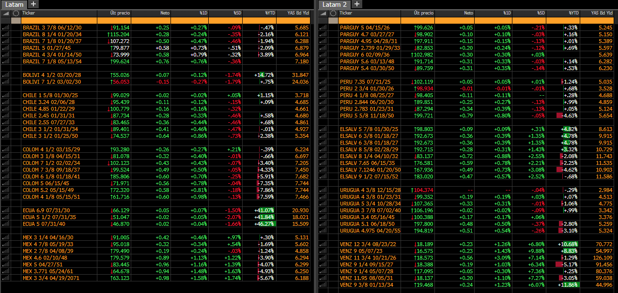Click signal bars icon beside MEX 3 1/4 04/16/30
618x293 pixels.
6,237
